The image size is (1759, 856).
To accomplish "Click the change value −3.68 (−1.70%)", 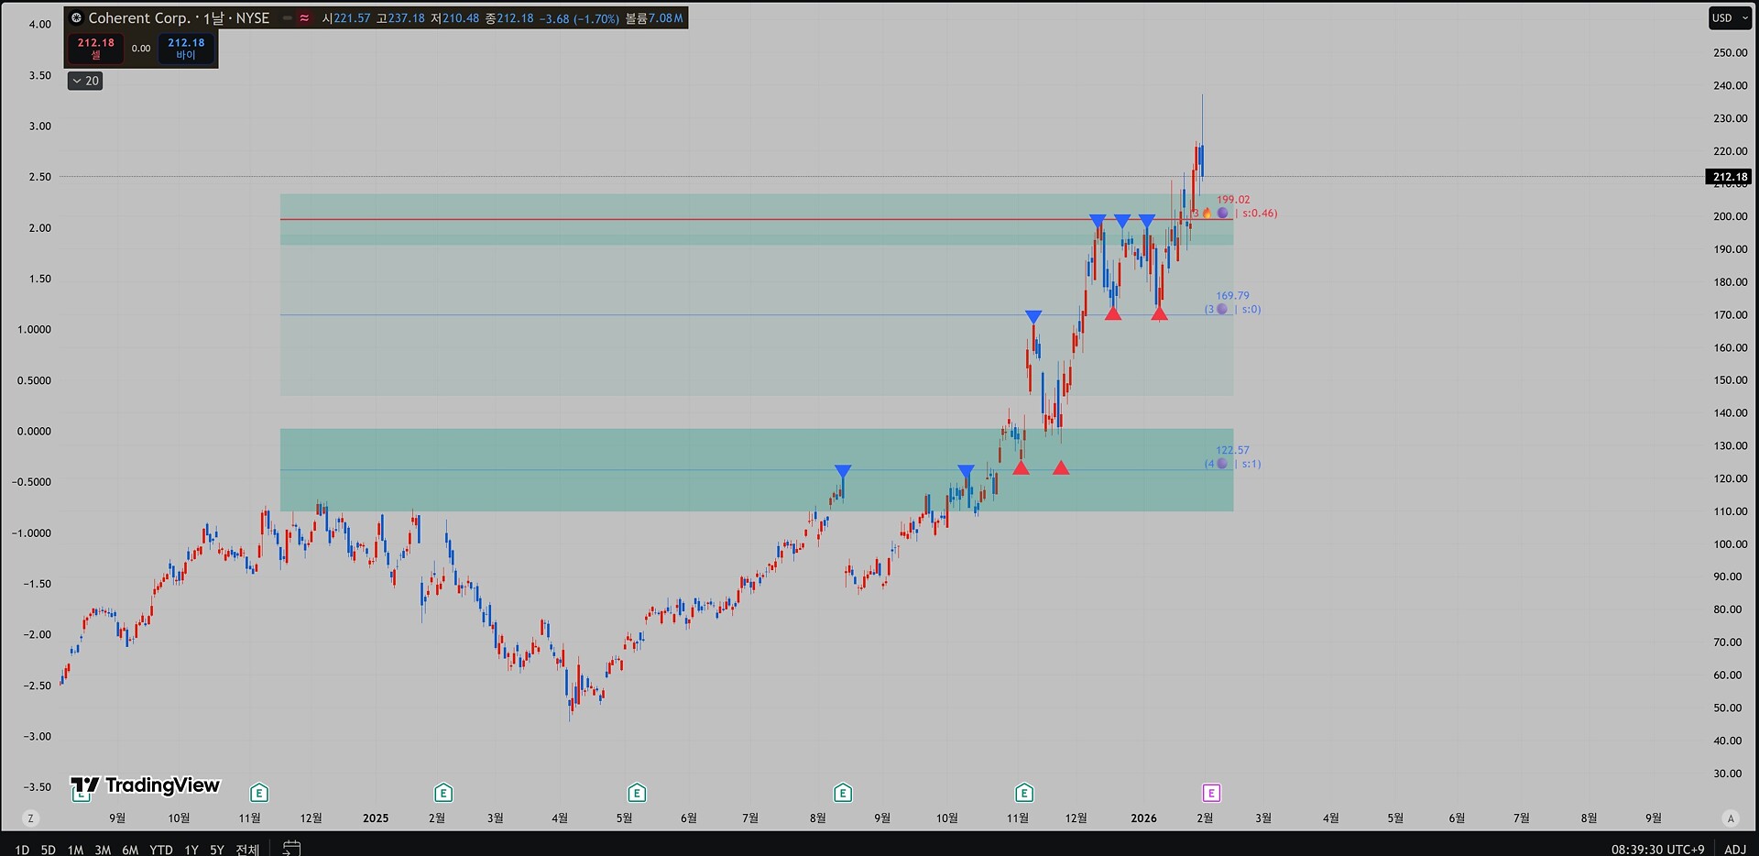I will pos(579,18).
